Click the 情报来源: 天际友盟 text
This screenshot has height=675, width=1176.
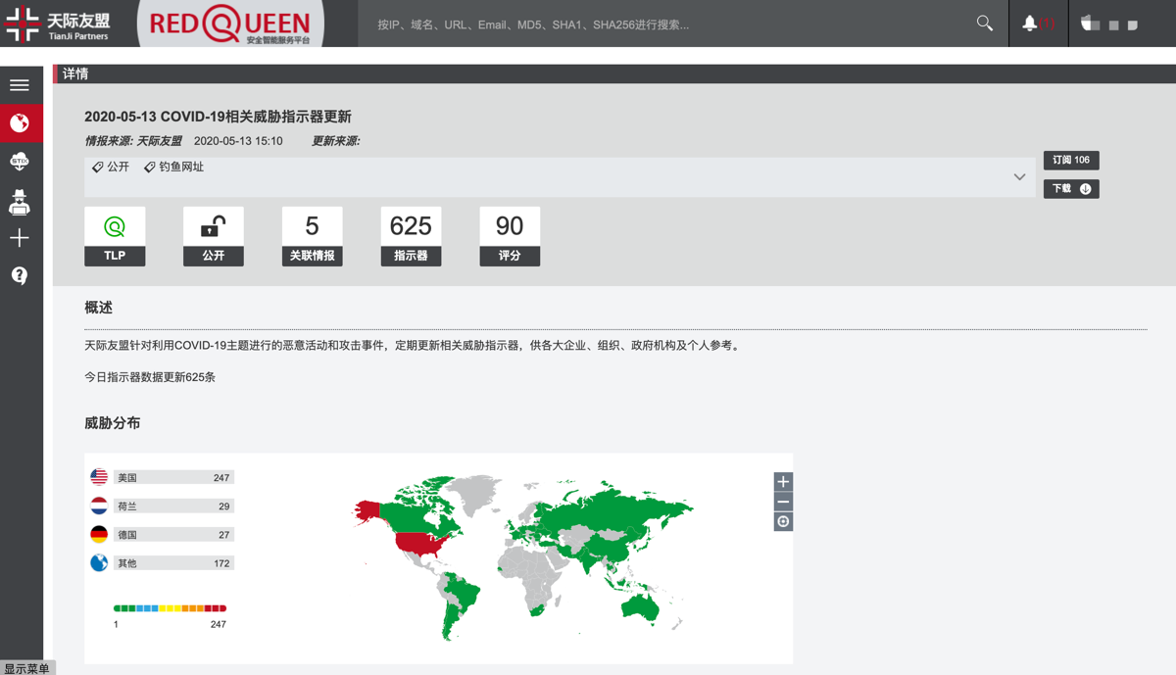133,141
